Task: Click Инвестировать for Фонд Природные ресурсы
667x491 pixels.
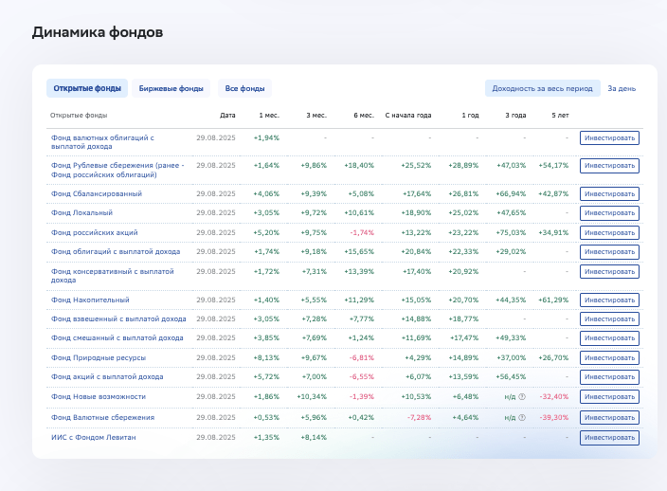Action: tap(609, 357)
